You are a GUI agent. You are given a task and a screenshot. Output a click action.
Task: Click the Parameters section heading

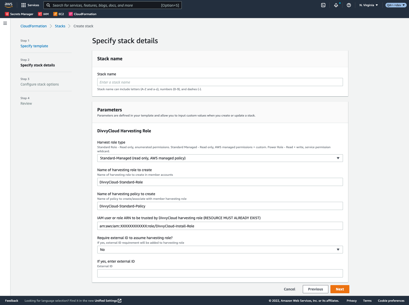point(110,110)
